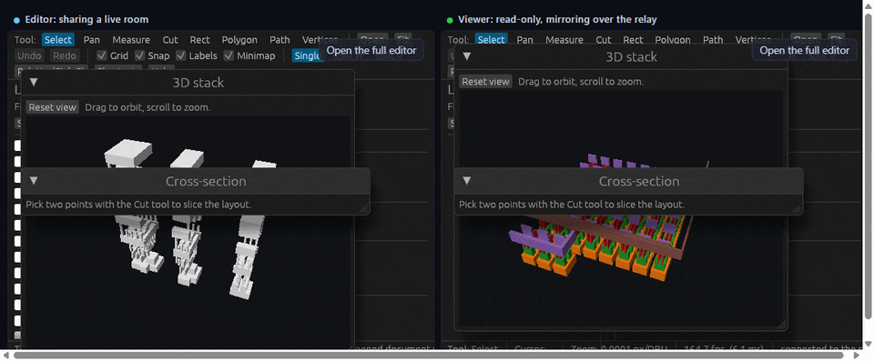874x361 pixels.
Task: Choose the Pan tool in the editor toolbar
Action: tap(91, 39)
